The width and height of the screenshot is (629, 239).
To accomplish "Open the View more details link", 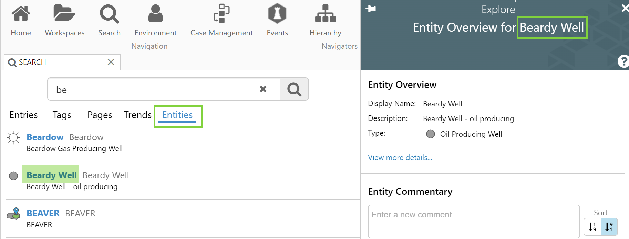I will pyautogui.click(x=400, y=158).
